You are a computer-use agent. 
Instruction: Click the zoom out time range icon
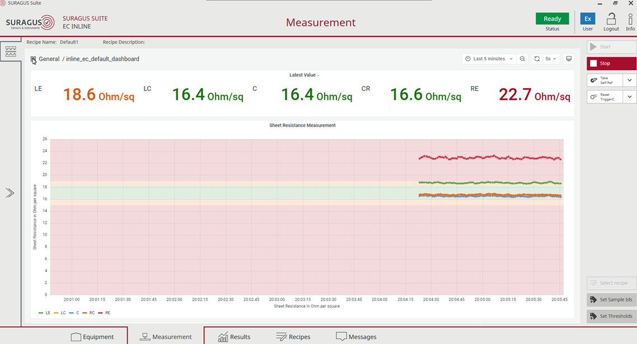[522, 59]
